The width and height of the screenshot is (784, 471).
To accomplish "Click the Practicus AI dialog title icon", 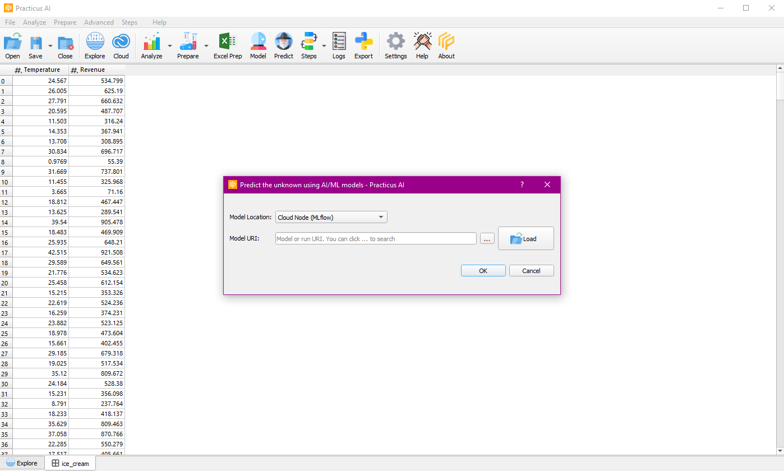I will pyautogui.click(x=233, y=184).
